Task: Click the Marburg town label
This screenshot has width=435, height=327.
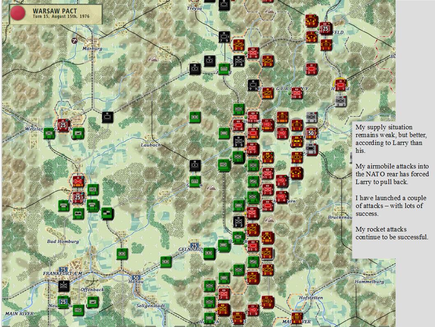Action: (93, 49)
